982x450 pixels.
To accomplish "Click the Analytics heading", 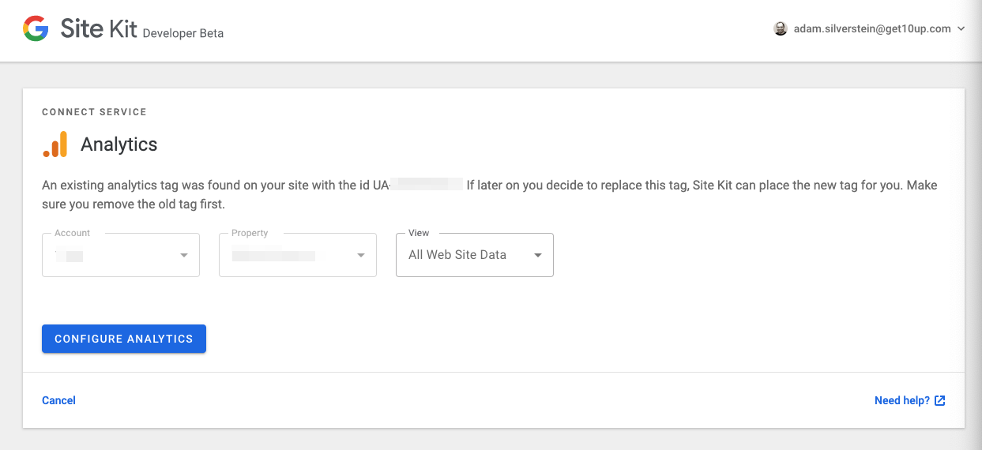I will (119, 144).
